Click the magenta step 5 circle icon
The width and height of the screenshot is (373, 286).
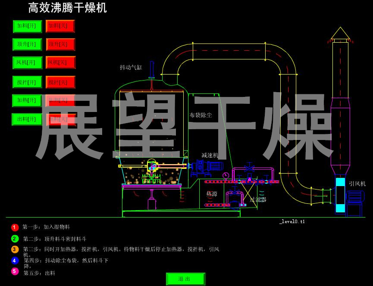coord(15,271)
